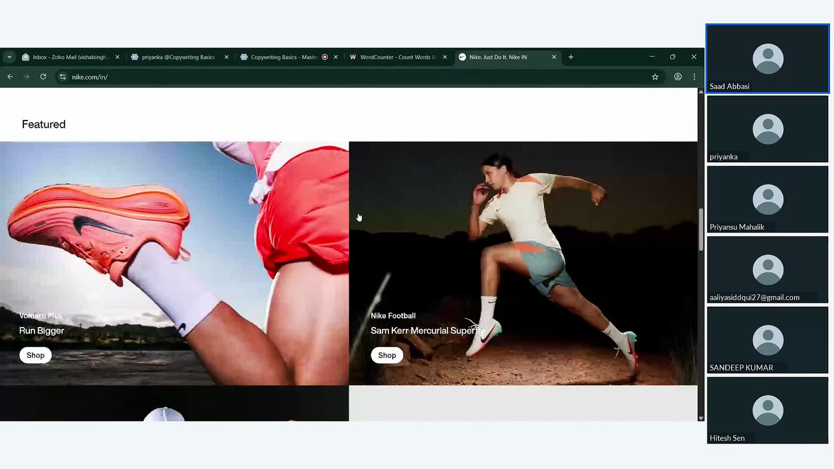The height and width of the screenshot is (469, 834).
Task: Go back to the previous page
Action: pyautogui.click(x=10, y=77)
